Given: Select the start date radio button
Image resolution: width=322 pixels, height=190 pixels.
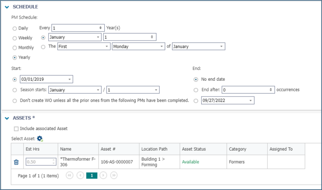Looking at the screenshot, I should point(14,79).
